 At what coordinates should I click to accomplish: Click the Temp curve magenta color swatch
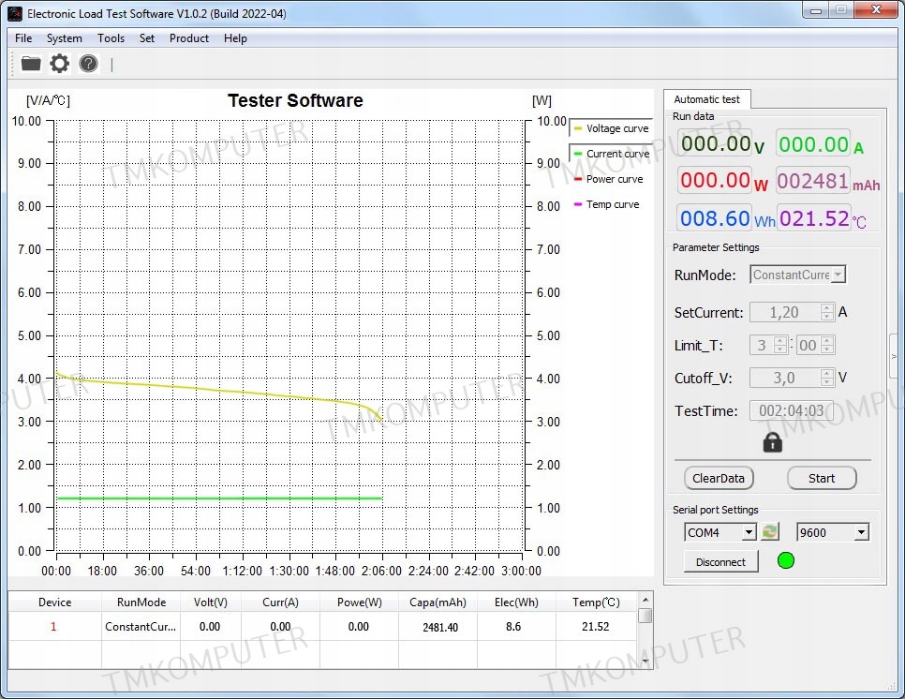pyautogui.click(x=577, y=204)
